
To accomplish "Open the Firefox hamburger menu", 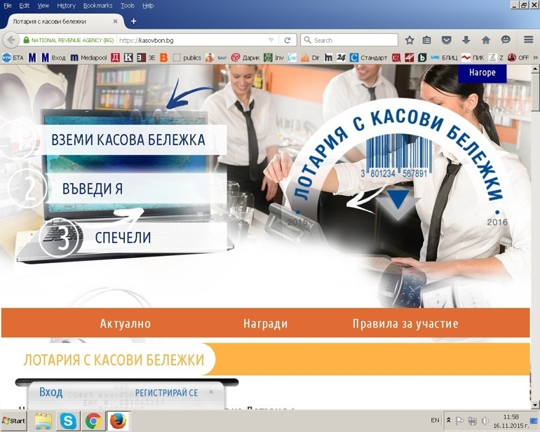I will click(528, 39).
